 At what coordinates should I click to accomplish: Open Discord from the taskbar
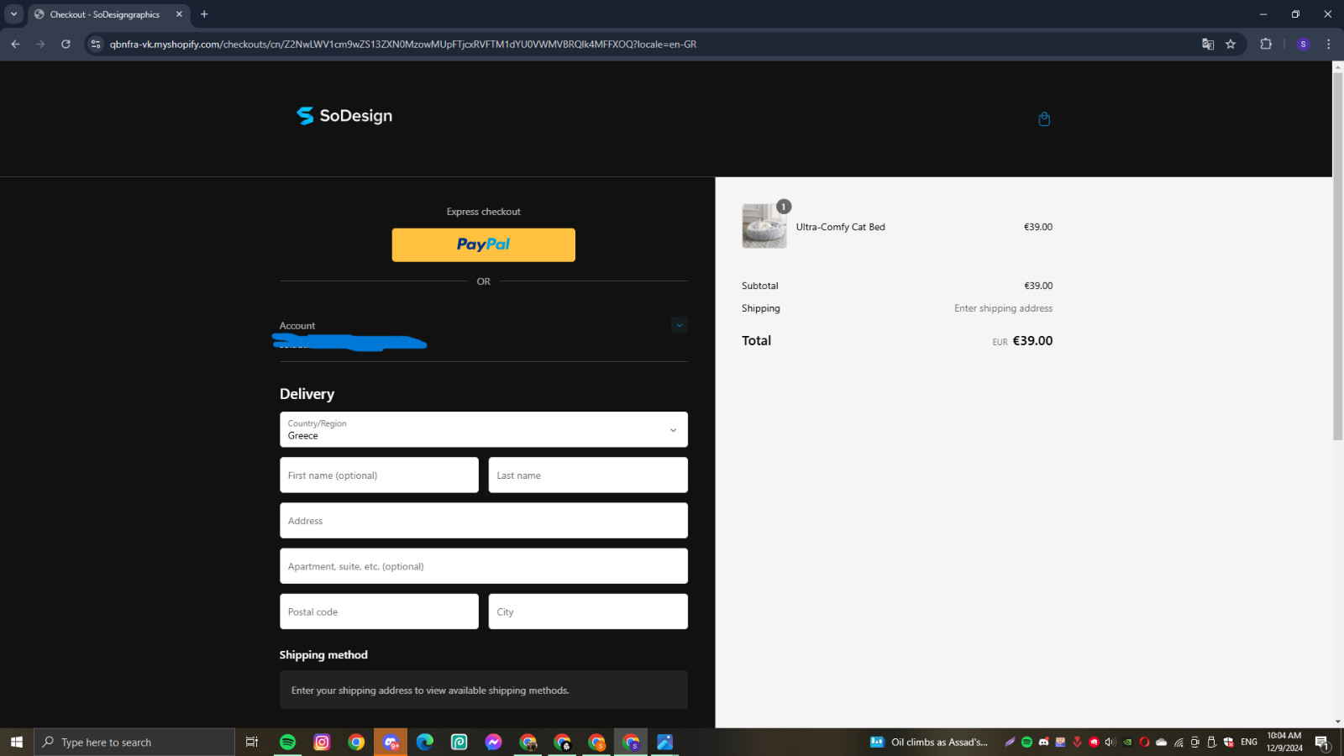click(391, 742)
